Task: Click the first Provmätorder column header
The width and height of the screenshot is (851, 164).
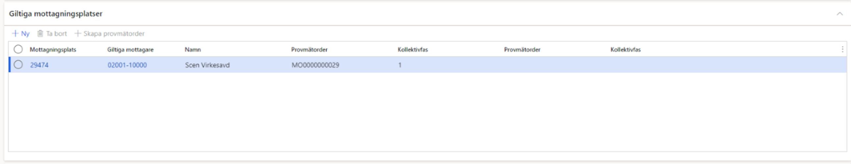Action: (x=309, y=50)
